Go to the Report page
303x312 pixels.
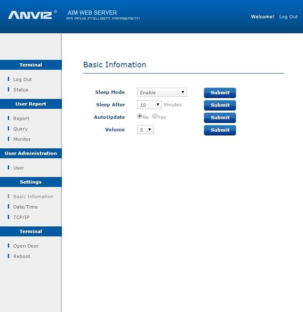[x=21, y=118]
